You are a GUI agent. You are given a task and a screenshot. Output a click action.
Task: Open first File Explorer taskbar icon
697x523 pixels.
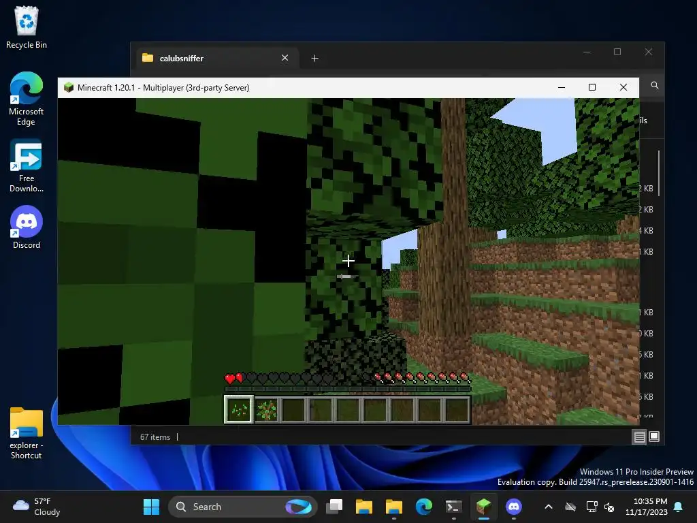(x=363, y=507)
